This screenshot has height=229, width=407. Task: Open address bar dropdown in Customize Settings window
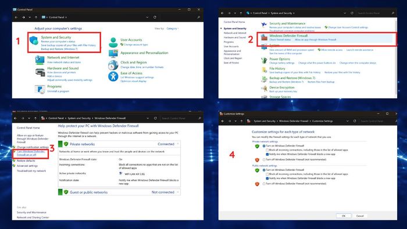tap(347, 121)
